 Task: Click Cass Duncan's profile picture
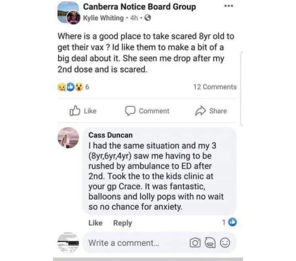click(x=68, y=138)
